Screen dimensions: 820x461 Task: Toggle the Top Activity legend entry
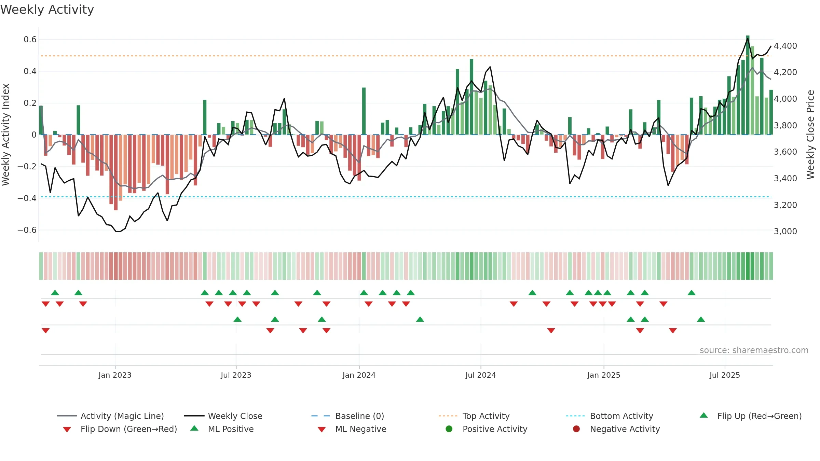pyautogui.click(x=474, y=416)
